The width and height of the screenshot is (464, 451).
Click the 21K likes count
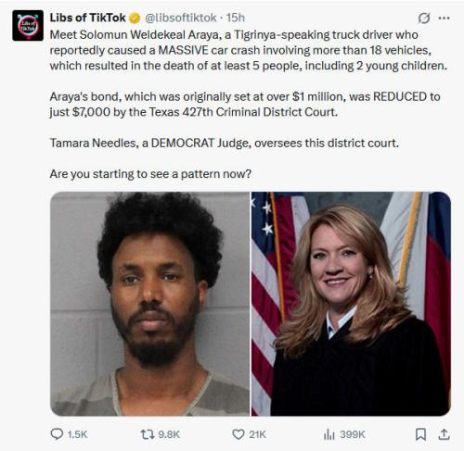(257, 434)
